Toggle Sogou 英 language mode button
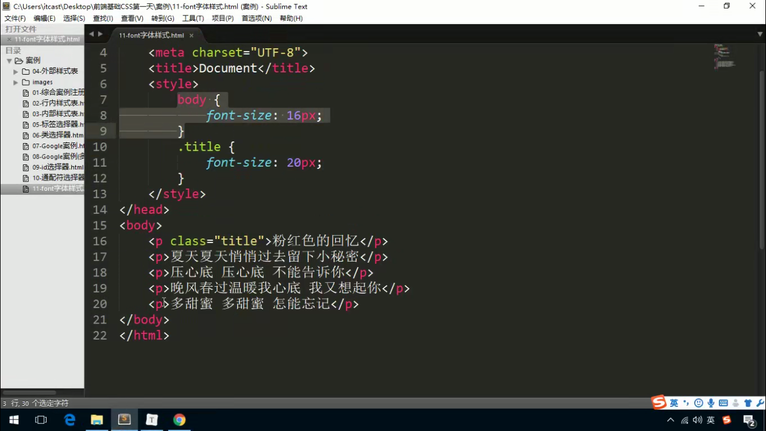The width and height of the screenshot is (766, 431). tap(674, 403)
